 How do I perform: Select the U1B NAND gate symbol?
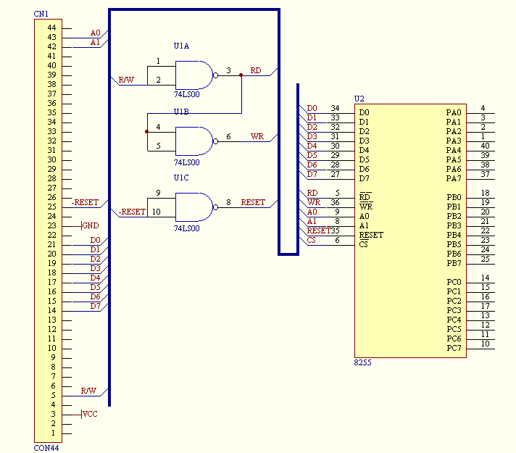(193, 141)
